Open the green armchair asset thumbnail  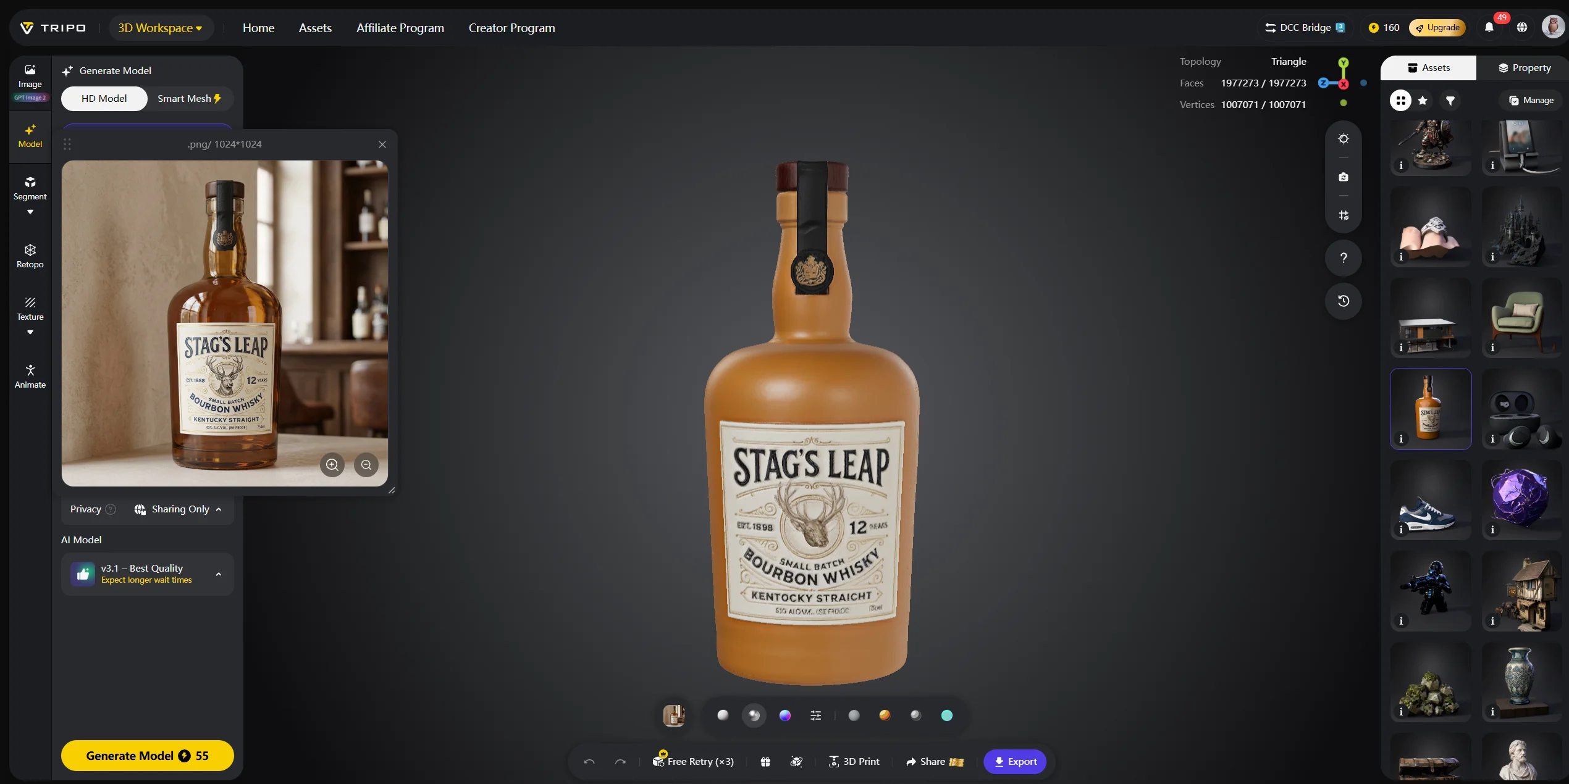[1522, 318]
